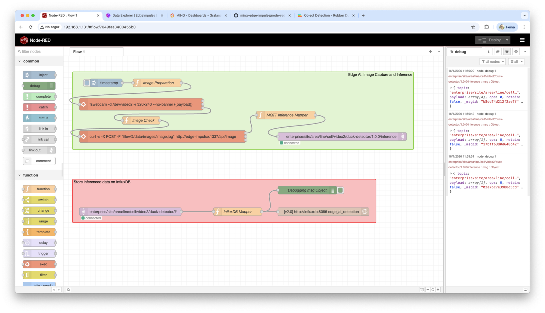
Task: Open the Deploy options dropdown arrow
Action: point(507,40)
